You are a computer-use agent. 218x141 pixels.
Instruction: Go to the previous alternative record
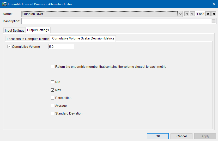192,14
